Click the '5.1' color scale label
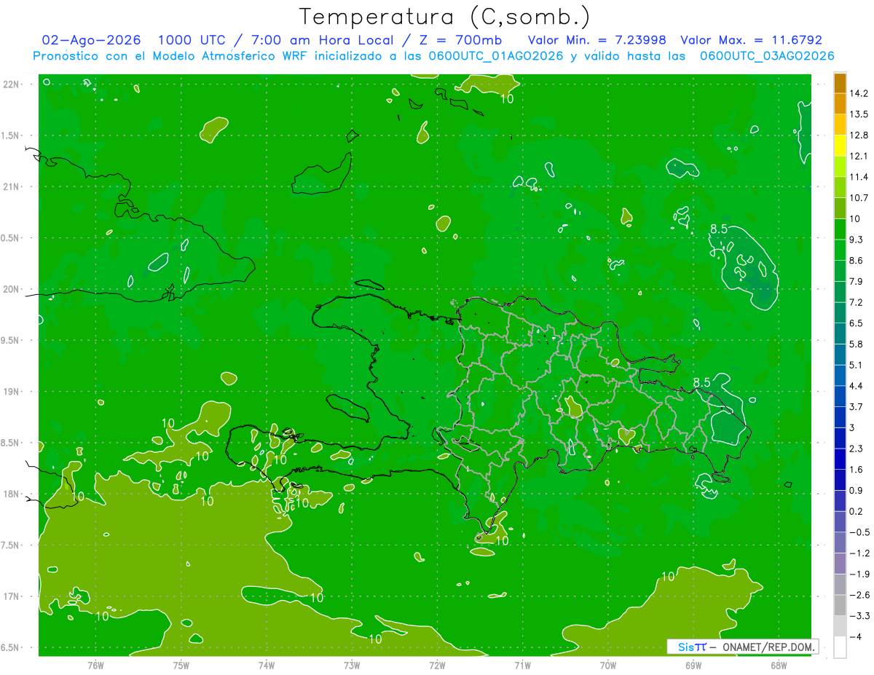The height and width of the screenshot is (675, 874). click(x=856, y=365)
